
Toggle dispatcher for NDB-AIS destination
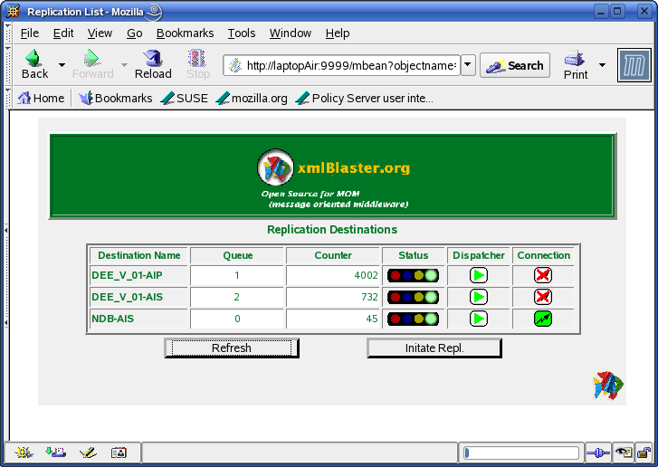click(479, 319)
